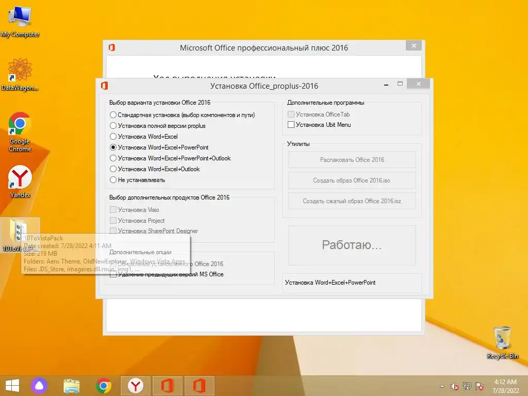Select Установка Word+Excel+PowerPoint radio button

tap(159, 147)
